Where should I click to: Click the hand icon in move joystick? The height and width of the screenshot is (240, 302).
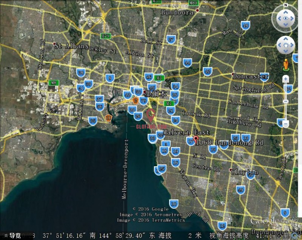[286, 46]
